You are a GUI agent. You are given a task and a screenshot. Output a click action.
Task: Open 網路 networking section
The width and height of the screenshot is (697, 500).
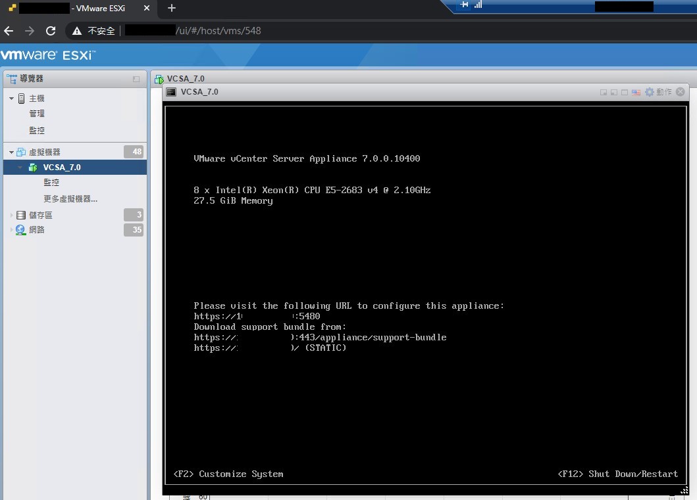[x=36, y=230]
